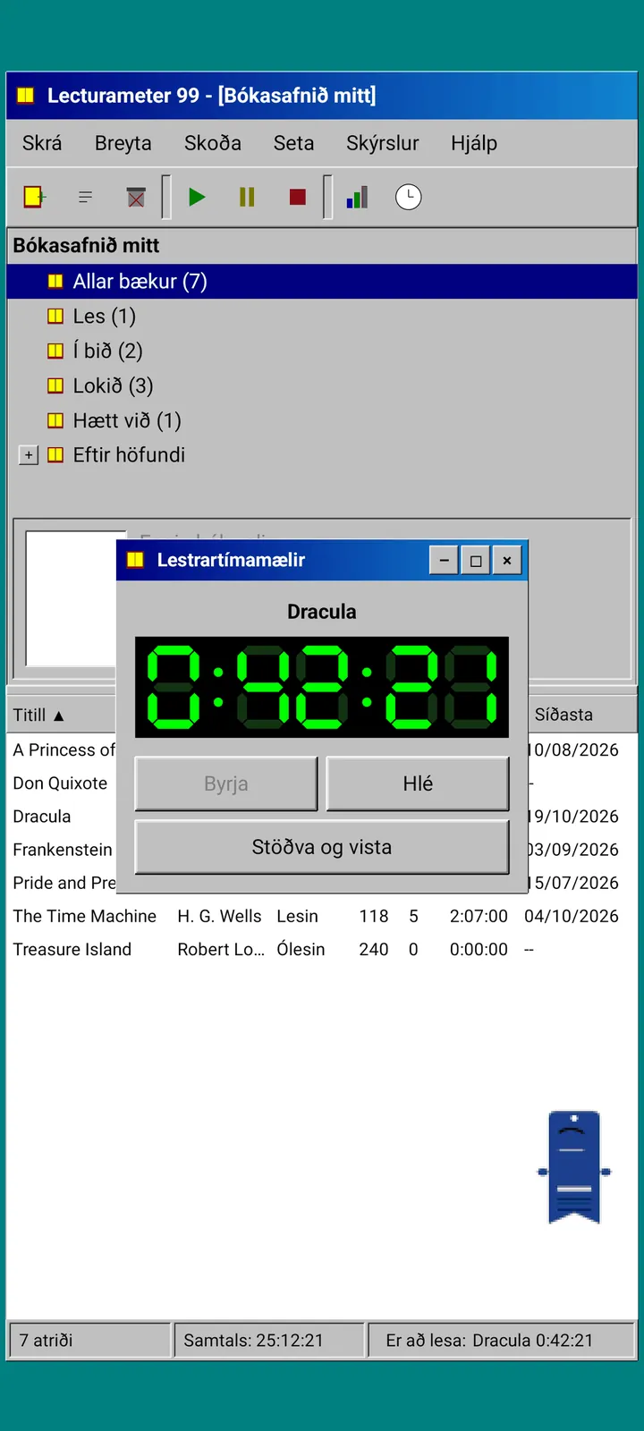Click the Lesin status cell
Viewport: 644px width, 1431px height.
click(297, 916)
